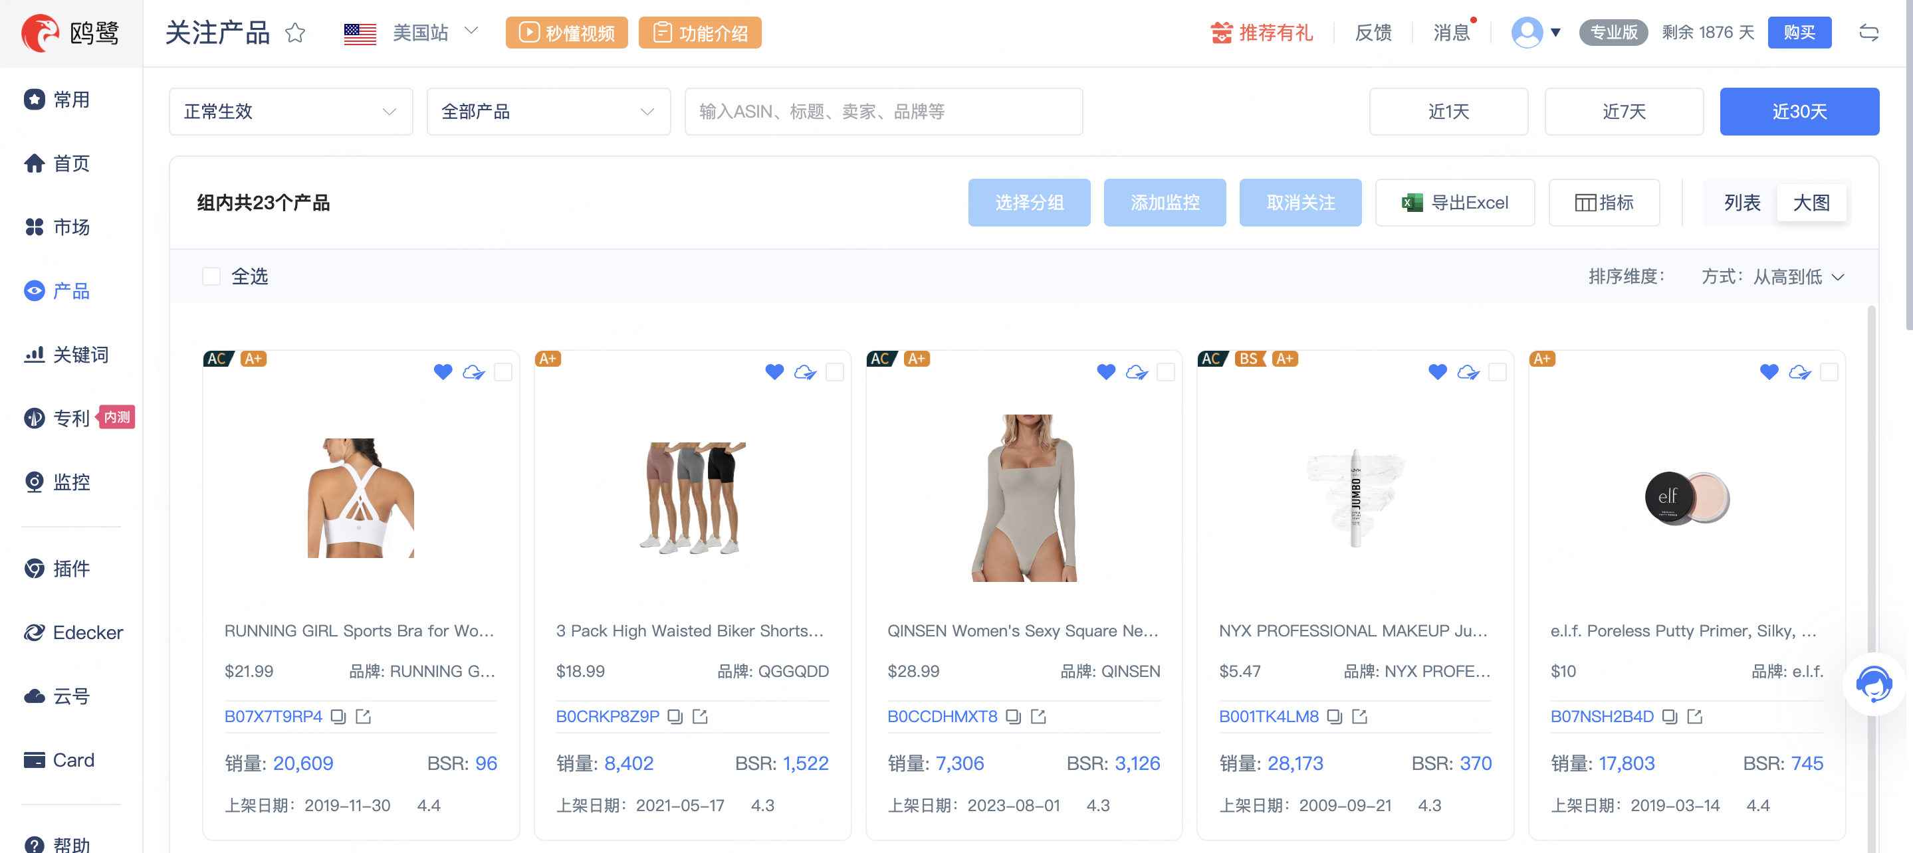
Task: Expand the 全部产品 group dropdown
Action: (x=549, y=112)
